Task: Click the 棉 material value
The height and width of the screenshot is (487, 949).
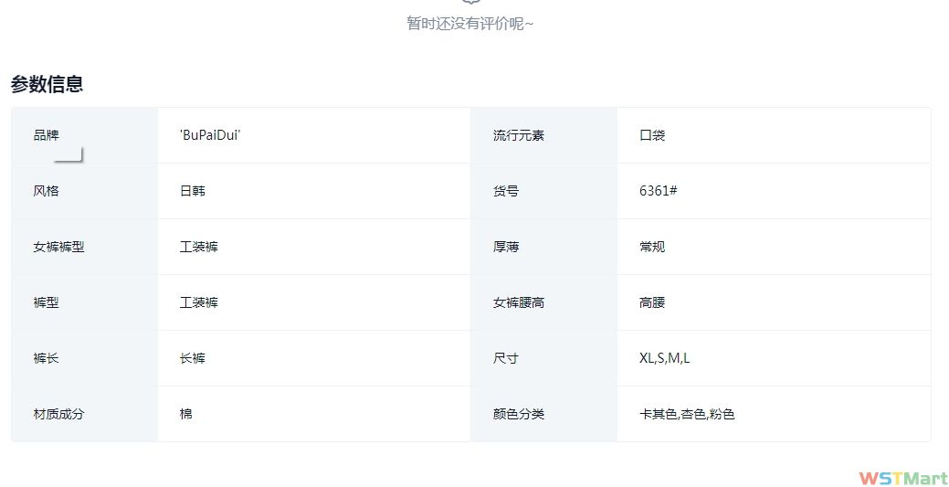Action: (186, 414)
